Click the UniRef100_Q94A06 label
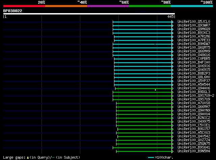The width and height of the screenshot is (216, 160). (194, 88)
